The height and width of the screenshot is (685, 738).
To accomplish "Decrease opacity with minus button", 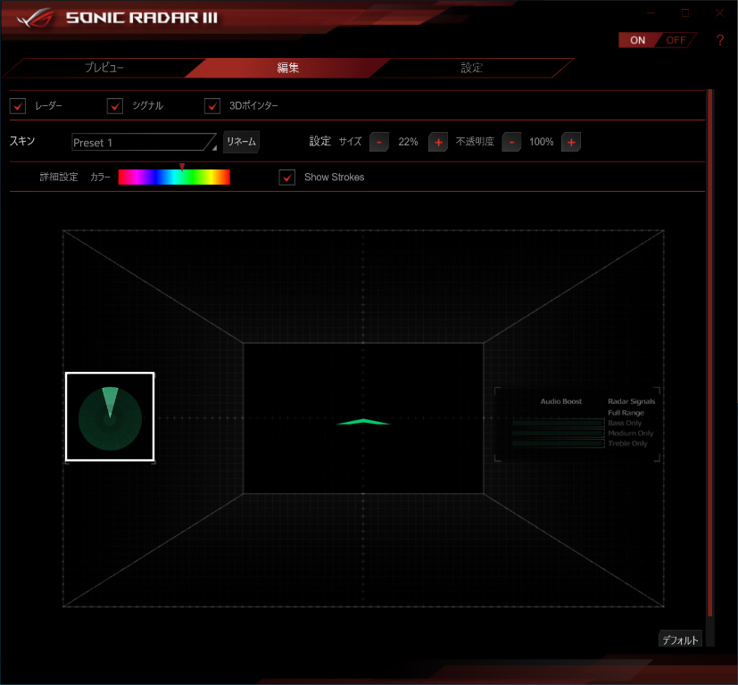I will (x=511, y=142).
